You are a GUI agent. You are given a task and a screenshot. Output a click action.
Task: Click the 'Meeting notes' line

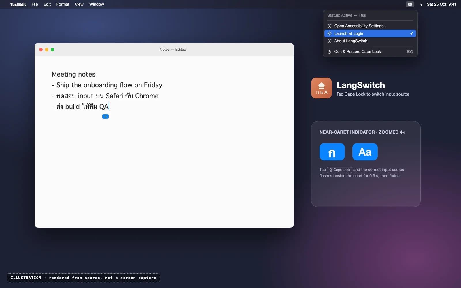pos(73,74)
